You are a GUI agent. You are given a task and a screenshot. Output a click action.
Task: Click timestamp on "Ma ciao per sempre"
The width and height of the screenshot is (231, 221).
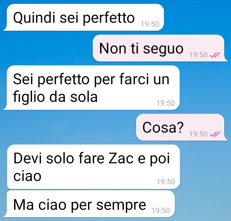(161, 210)
